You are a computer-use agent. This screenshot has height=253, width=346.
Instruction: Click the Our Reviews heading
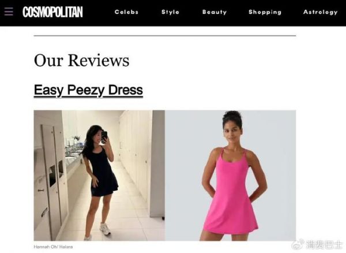[81, 60]
